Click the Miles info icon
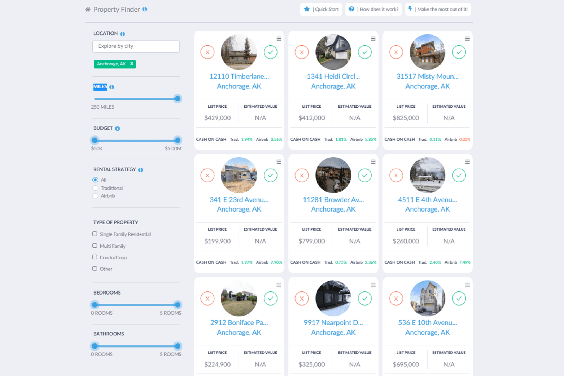The image size is (564, 376). tap(112, 87)
